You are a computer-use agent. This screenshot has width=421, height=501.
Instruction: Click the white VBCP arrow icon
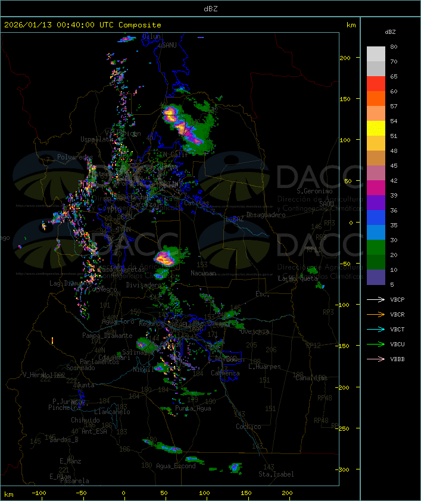pyautogui.click(x=376, y=299)
